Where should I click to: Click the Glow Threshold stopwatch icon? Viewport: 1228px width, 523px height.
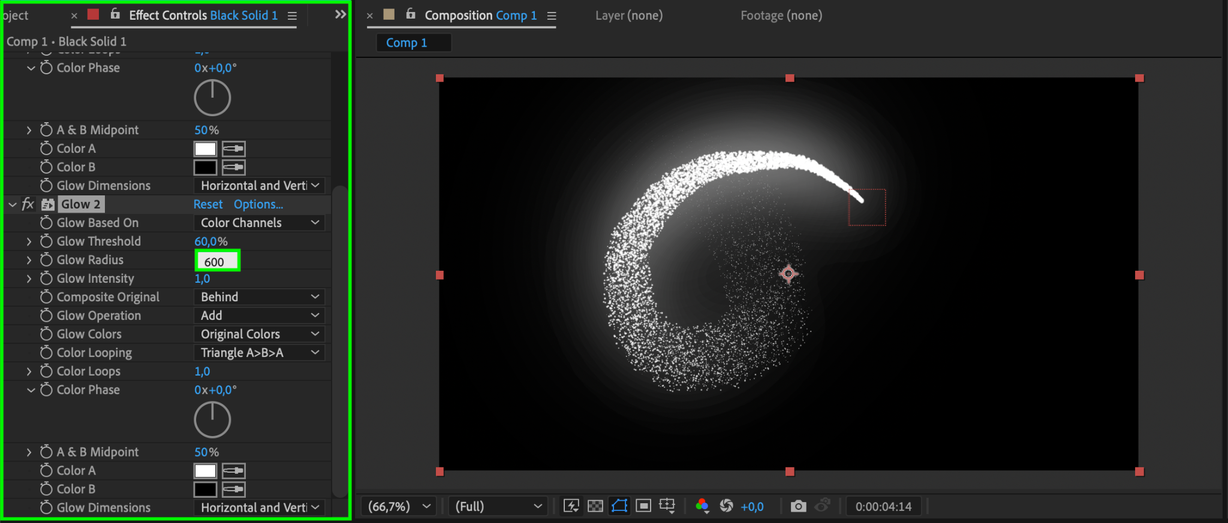pyautogui.click(x=46, y=241)
